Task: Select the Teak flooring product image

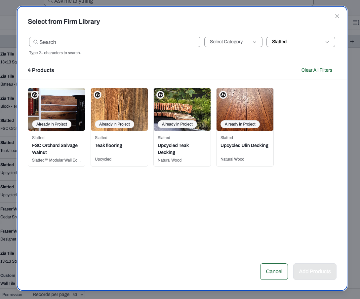Action: coord(119,109)
